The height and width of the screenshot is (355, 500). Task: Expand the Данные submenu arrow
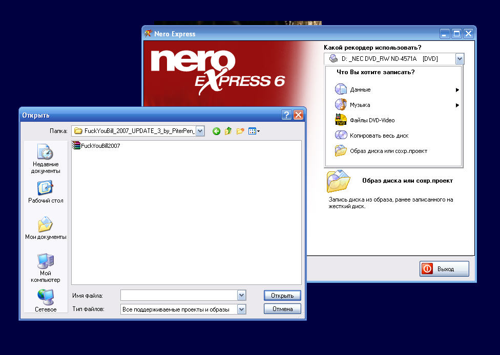tap(457, 90)
